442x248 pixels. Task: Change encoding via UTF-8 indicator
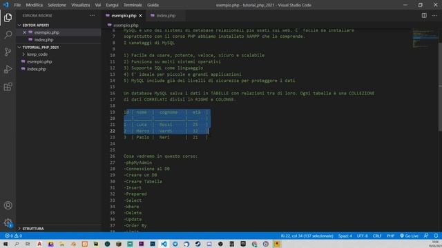click(x=363, y=236)
